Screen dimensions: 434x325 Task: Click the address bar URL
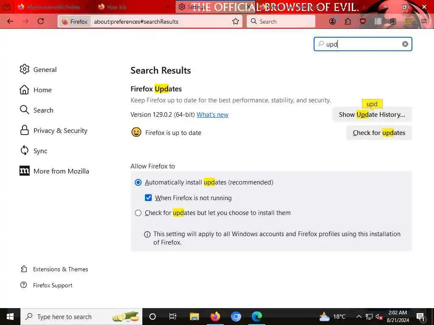point(136,22)
